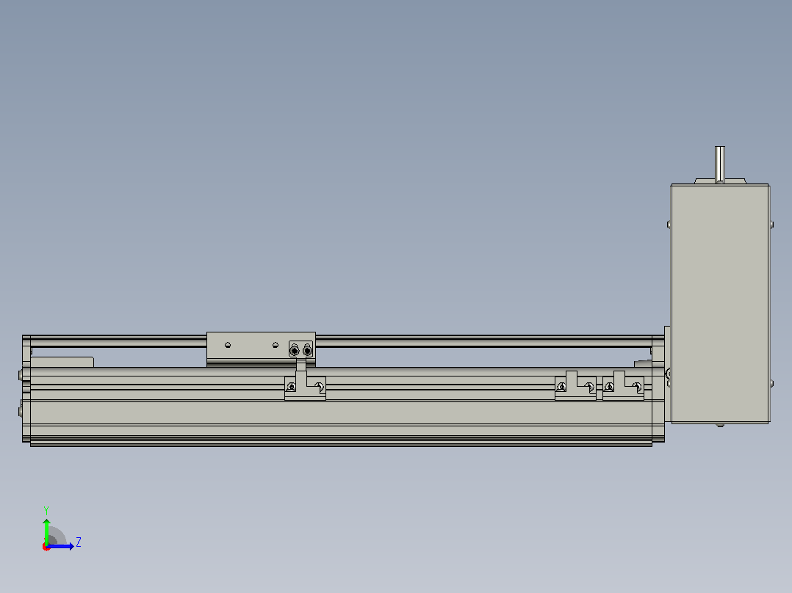Select the sensor bracket beneath the carriage
792x593 pixels.
point(305,386)
